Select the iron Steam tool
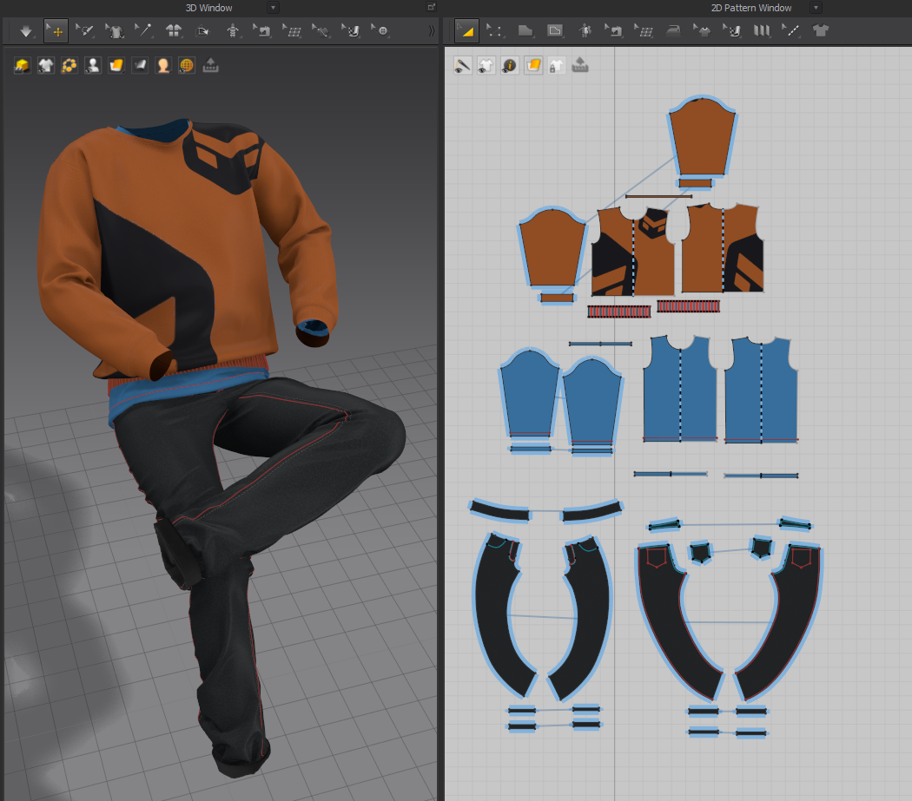 (x=673, y=31)
